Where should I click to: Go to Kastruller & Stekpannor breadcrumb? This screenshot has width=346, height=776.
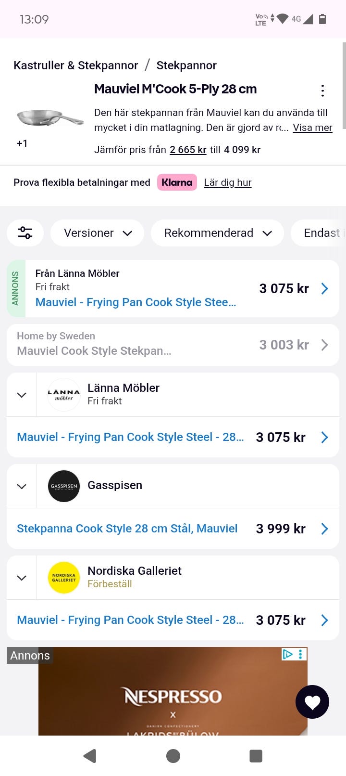point(75,65)
